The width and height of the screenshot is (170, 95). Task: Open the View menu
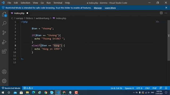[x=35, y=3]
